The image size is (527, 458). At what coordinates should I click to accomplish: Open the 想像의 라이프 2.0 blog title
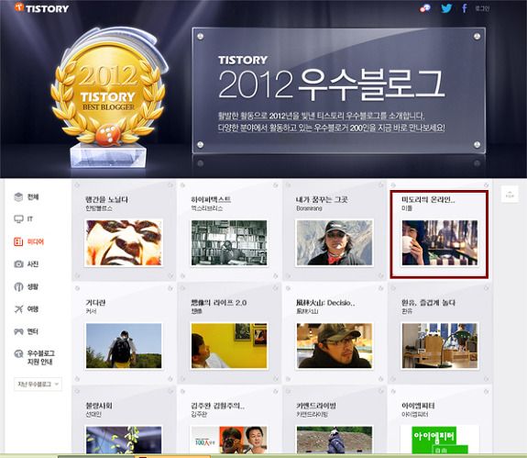pyautogui.click(x=218, y=303)
